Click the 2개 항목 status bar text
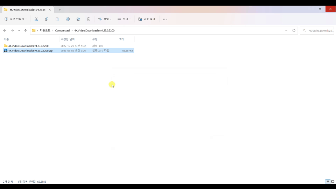This screenshot has height=189, width=336. tap(8, 182)
